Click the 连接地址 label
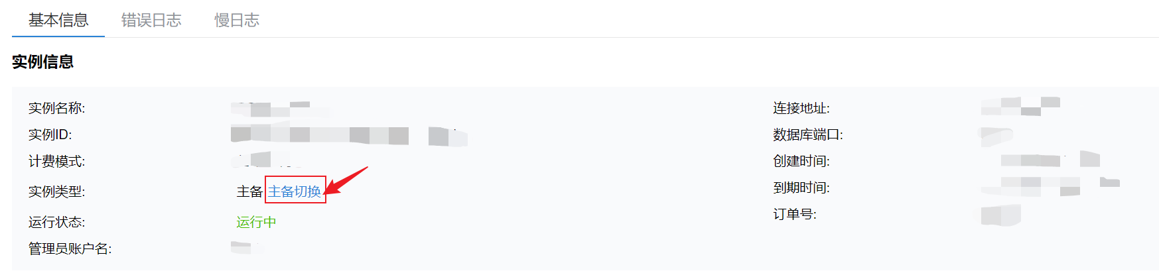The height and width of the screenshot is (273, 1159). (801, 108)
